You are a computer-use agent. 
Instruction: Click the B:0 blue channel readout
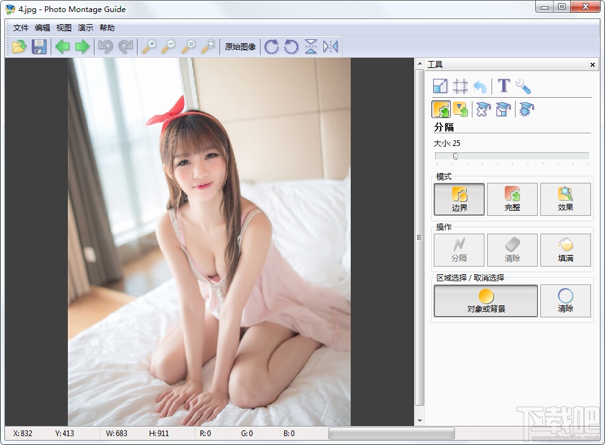coord(289,434)
